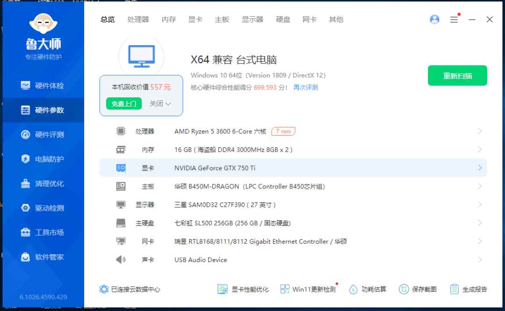Expand the 声卡 USB Audio chevron

click(x=480, y=260)
